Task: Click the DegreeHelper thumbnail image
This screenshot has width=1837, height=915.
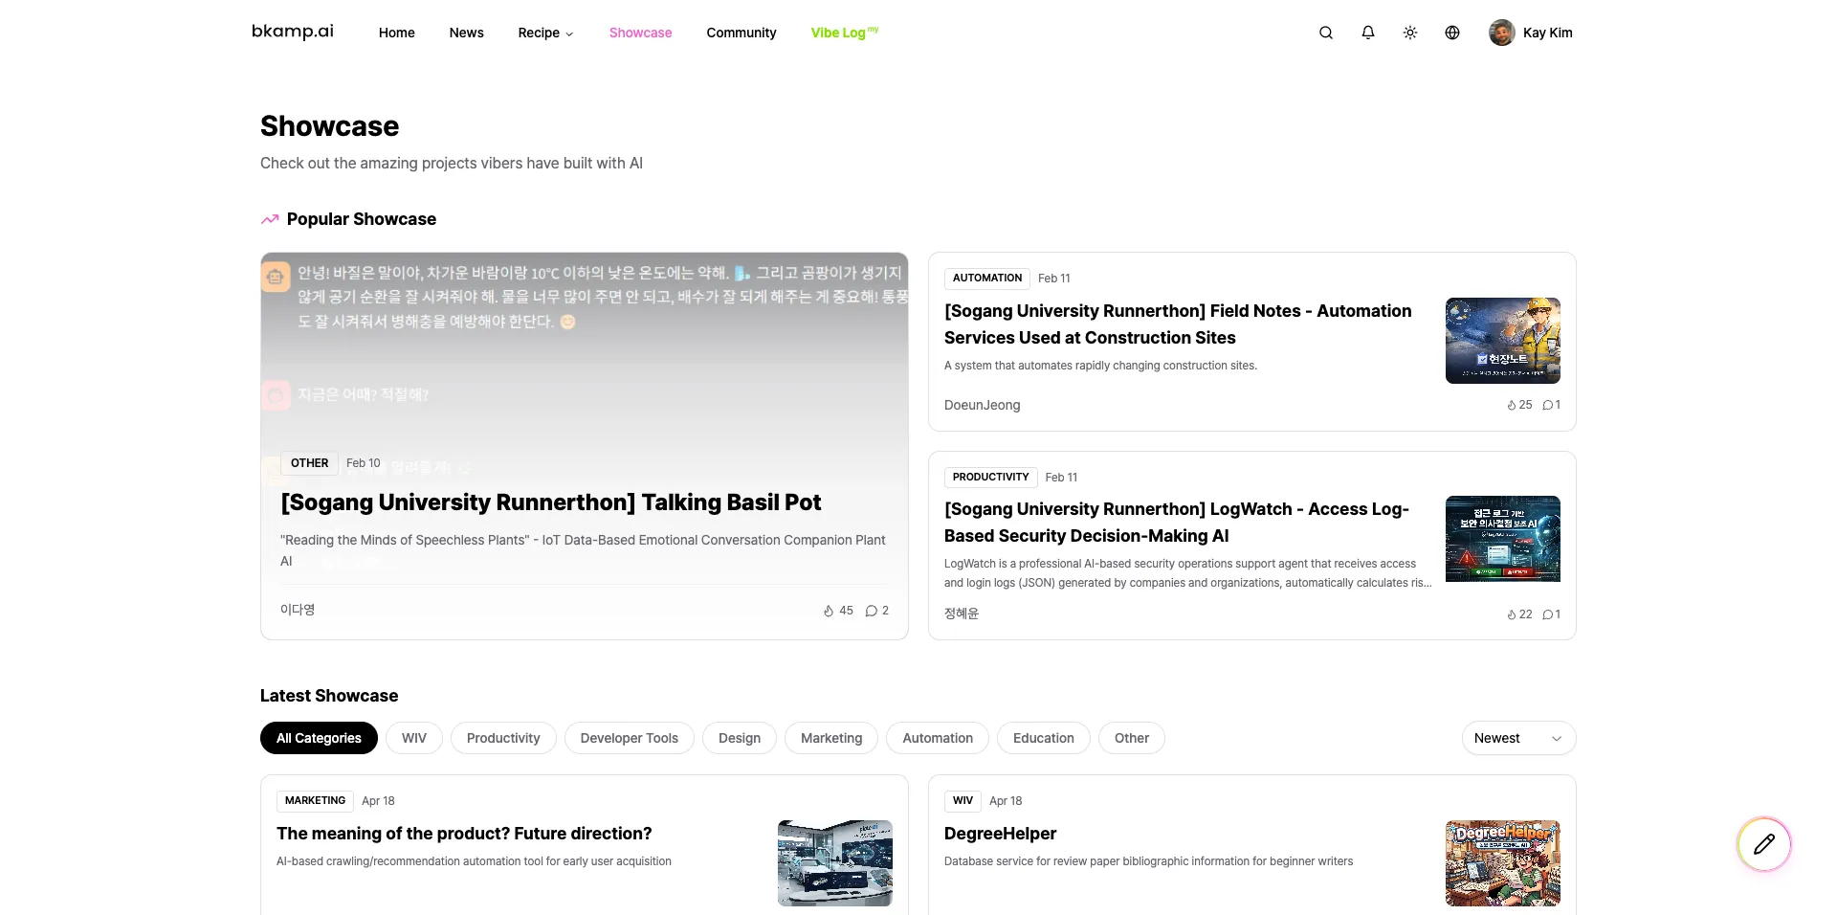Action: tap(1502, 862)
